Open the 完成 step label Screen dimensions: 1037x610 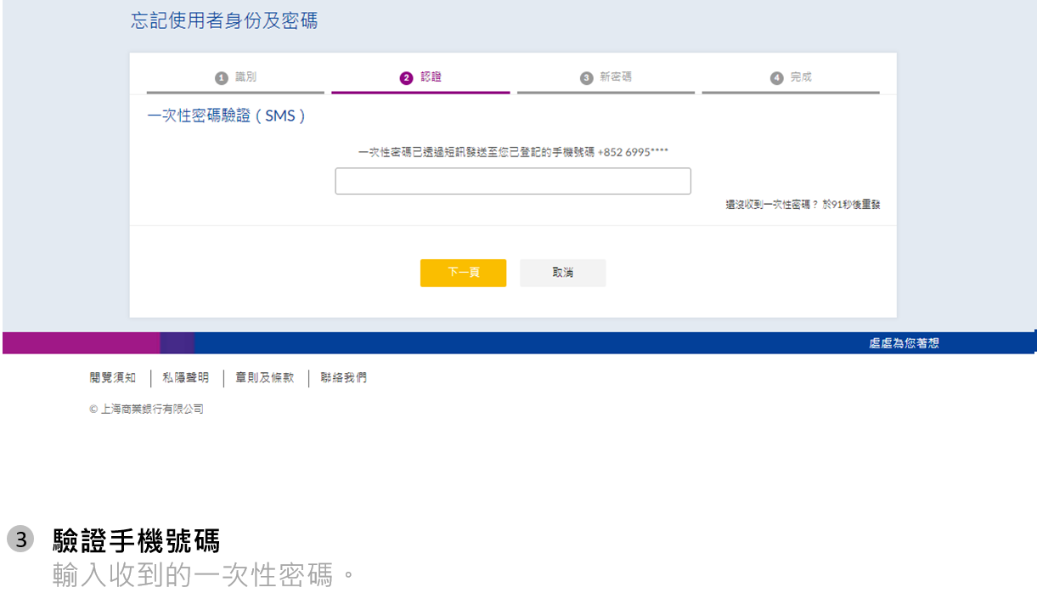801,77
